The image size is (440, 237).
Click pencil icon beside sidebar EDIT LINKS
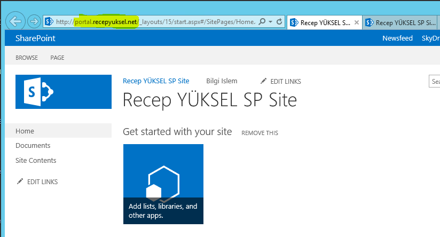click(20, 181)
